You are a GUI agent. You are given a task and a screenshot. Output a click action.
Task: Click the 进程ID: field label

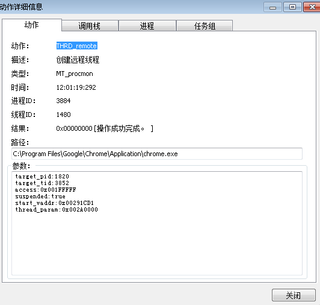click(x=23, y=101)
